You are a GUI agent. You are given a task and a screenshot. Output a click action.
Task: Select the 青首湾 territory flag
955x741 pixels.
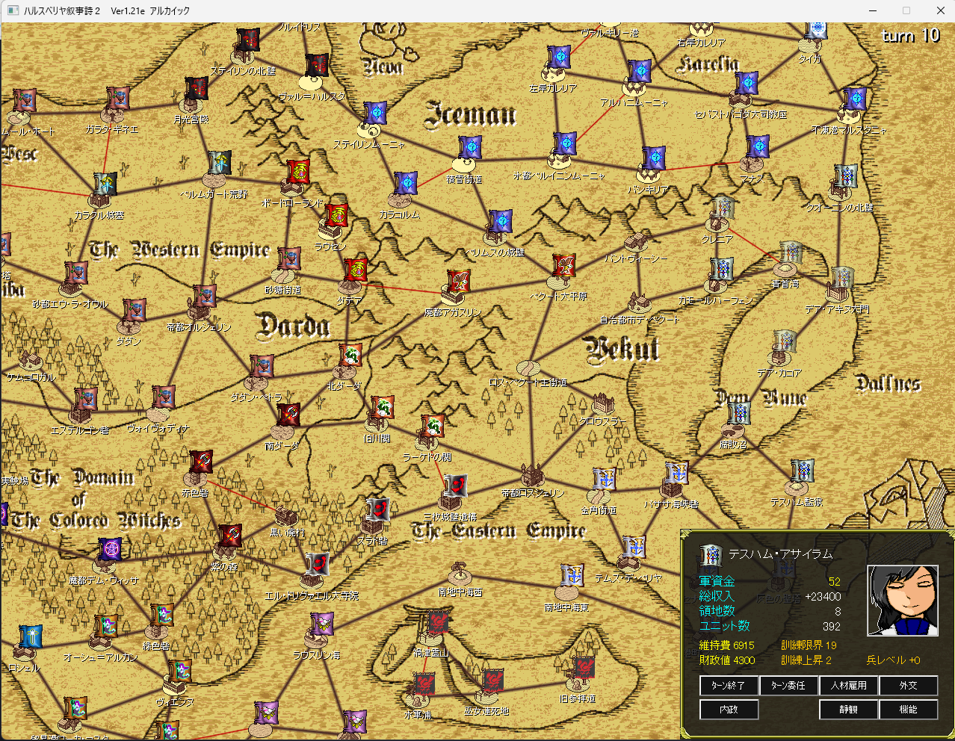[791, 253]
